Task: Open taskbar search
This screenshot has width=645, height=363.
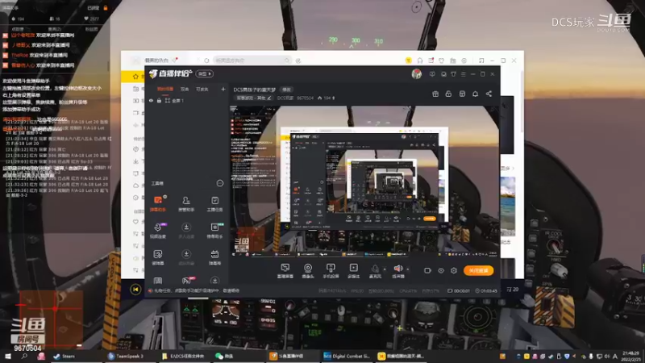Action: tap(24, 356)
